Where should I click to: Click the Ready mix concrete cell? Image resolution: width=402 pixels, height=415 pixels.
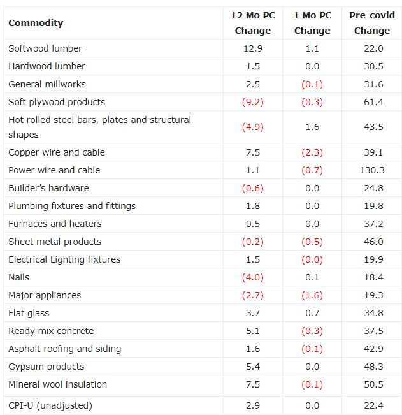[x=51, y=331]
